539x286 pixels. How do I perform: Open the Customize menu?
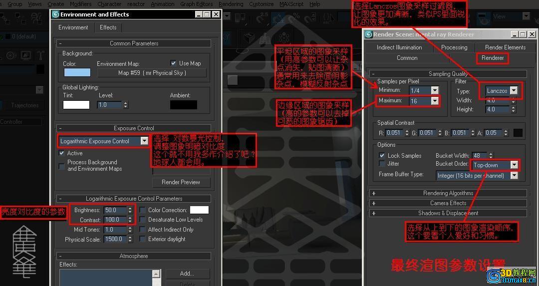point(261,4)
